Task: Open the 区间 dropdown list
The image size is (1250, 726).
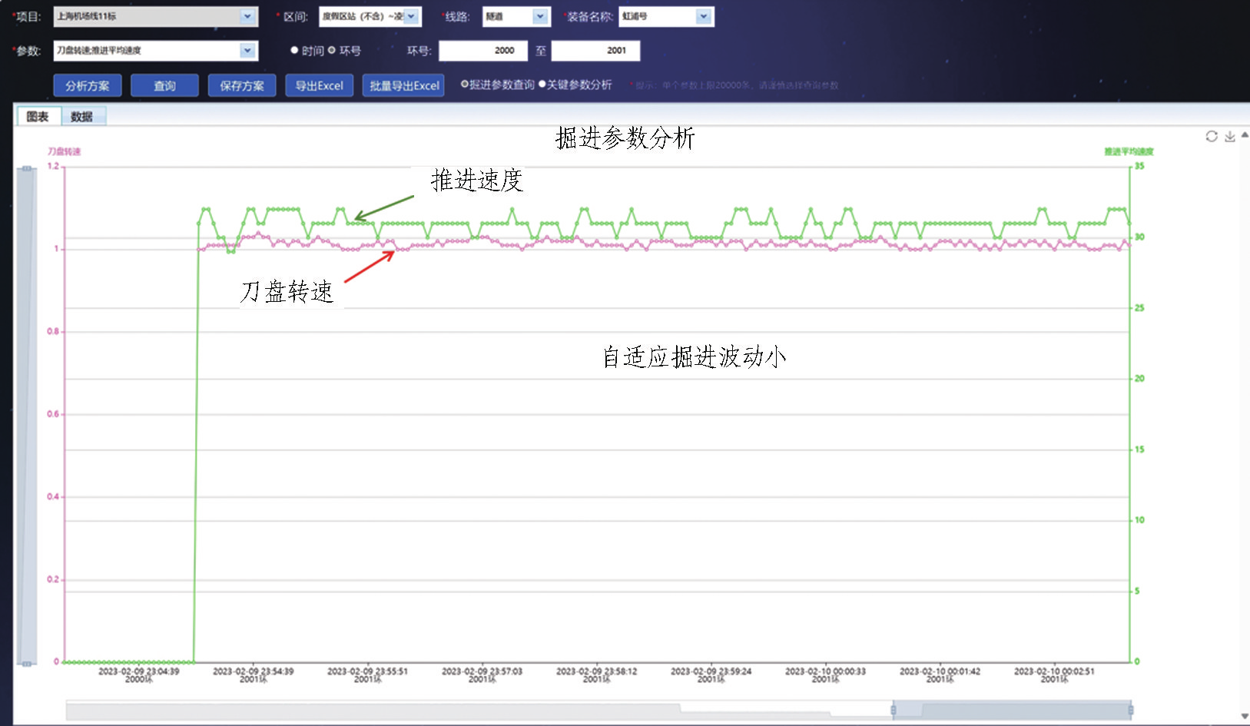Action: pyautogui.click(x=412, y=17)
